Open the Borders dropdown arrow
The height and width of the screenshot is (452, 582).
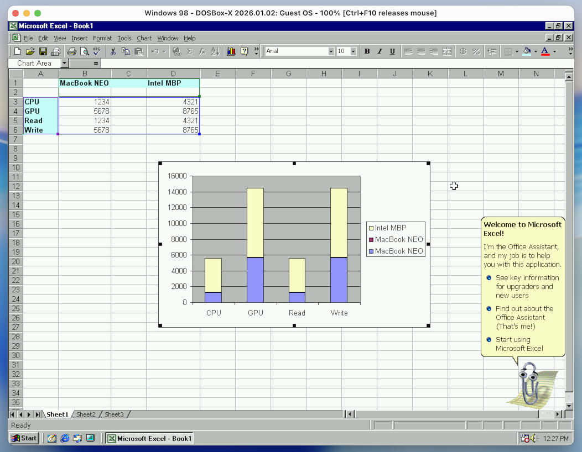pyautogui.click(x=517, y=51)
